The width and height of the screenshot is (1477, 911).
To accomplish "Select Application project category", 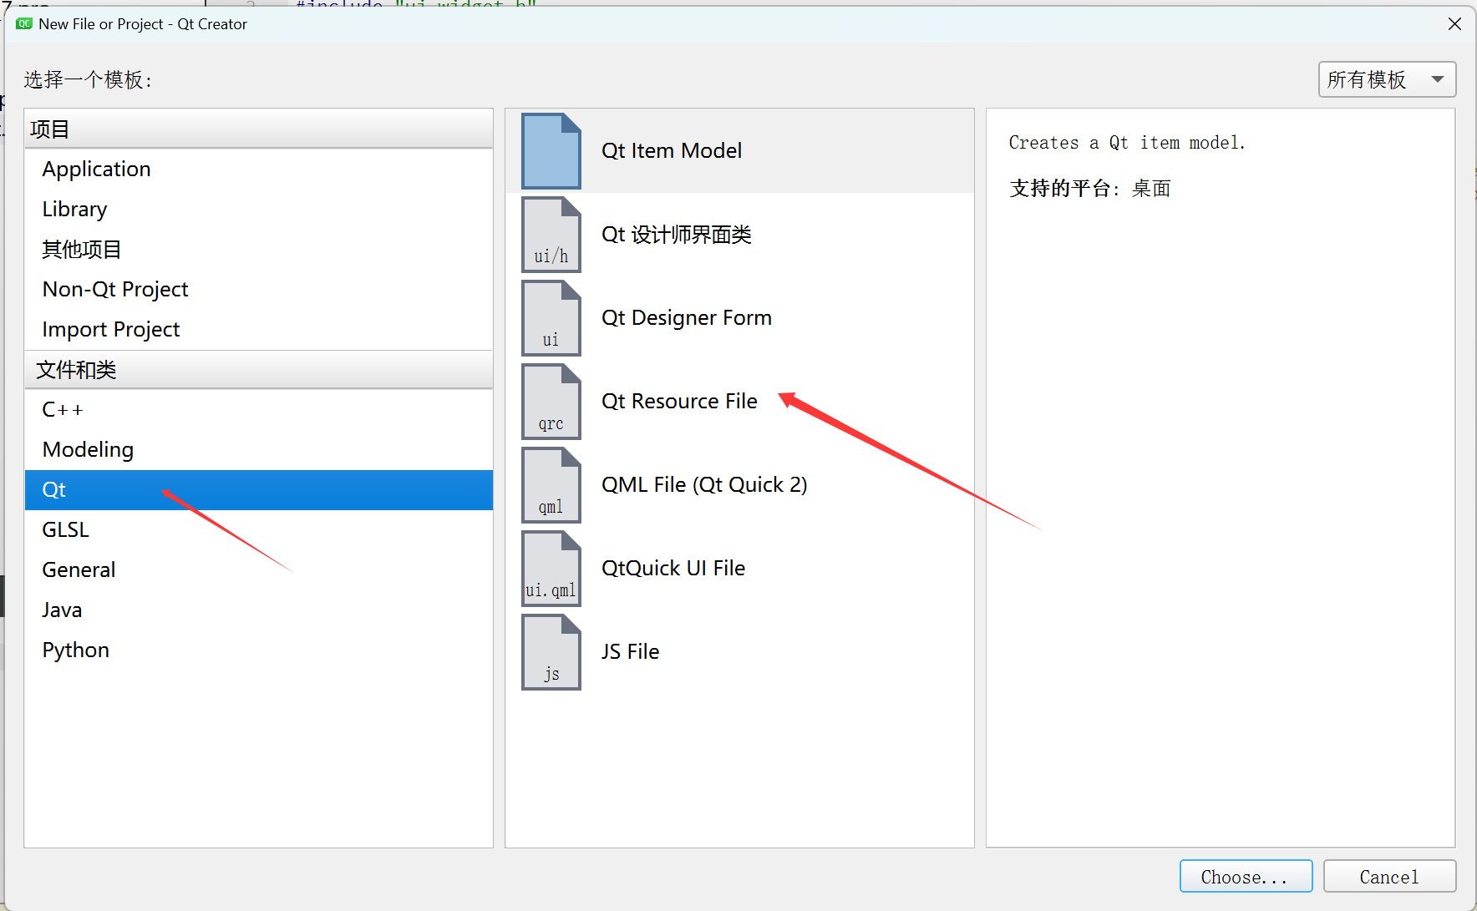I will pos(259,169).
